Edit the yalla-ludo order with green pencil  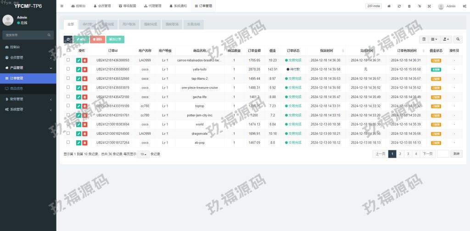click(79, 69)
